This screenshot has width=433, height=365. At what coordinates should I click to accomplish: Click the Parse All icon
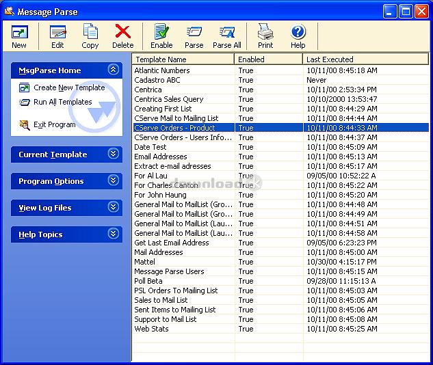(x=227, y=33)
